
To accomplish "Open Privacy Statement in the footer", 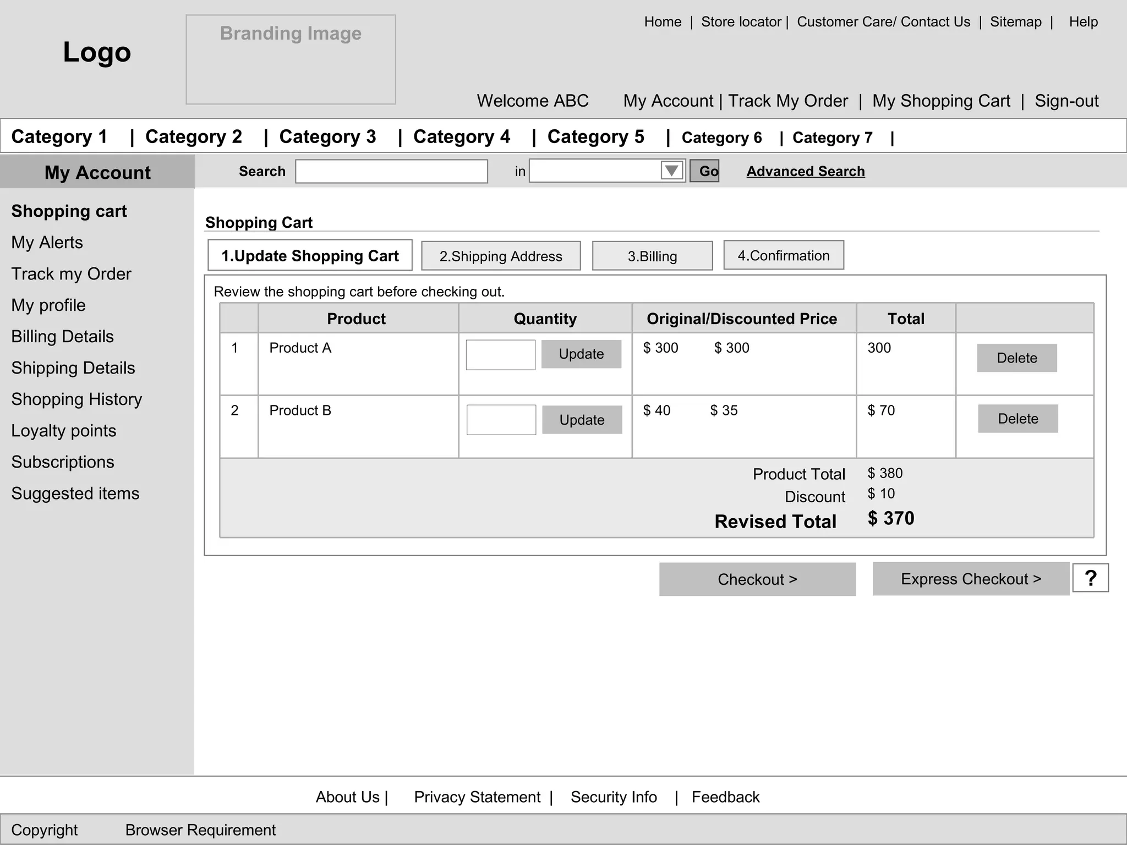I will [477, 797].
